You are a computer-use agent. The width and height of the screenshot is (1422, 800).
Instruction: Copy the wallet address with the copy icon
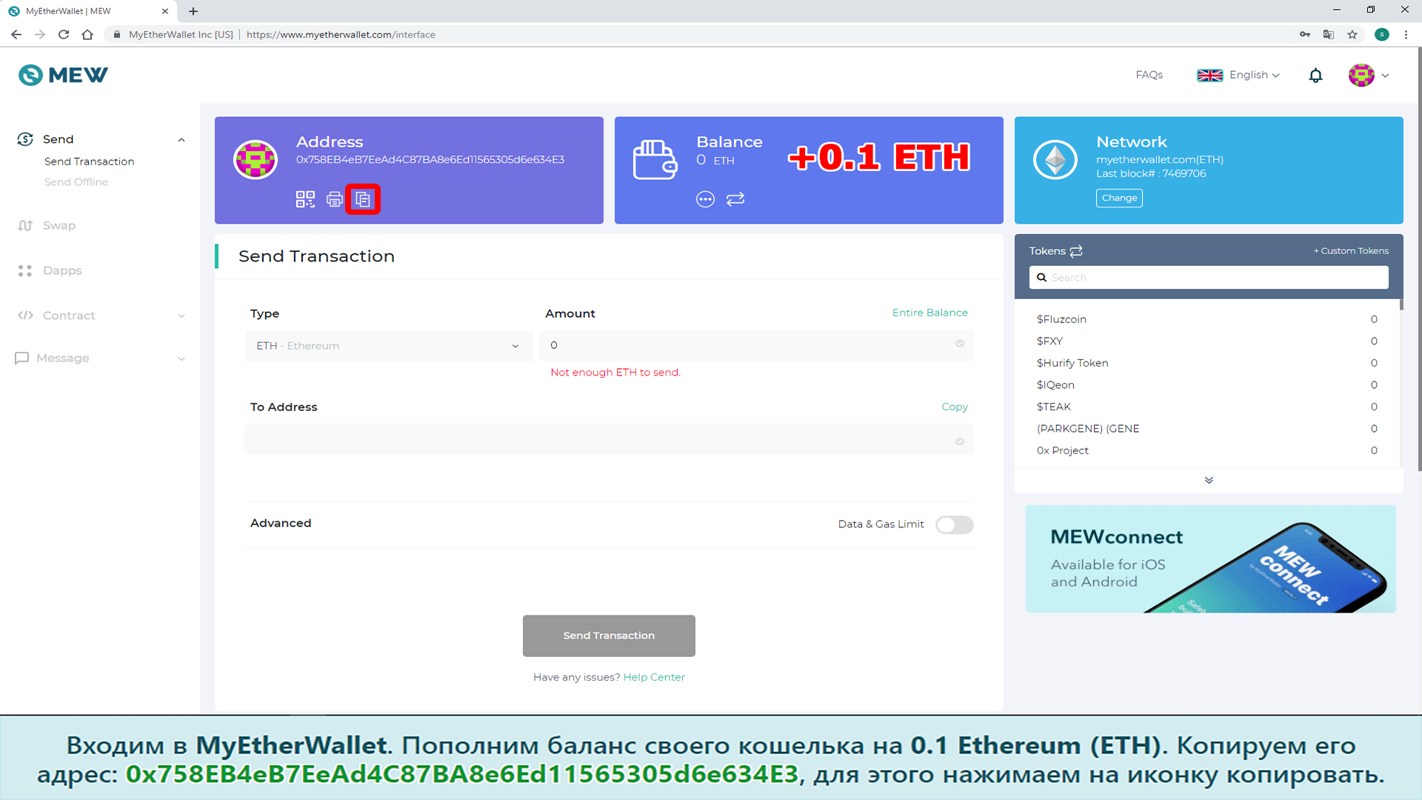pyautogui.click(x=363, y=199)
